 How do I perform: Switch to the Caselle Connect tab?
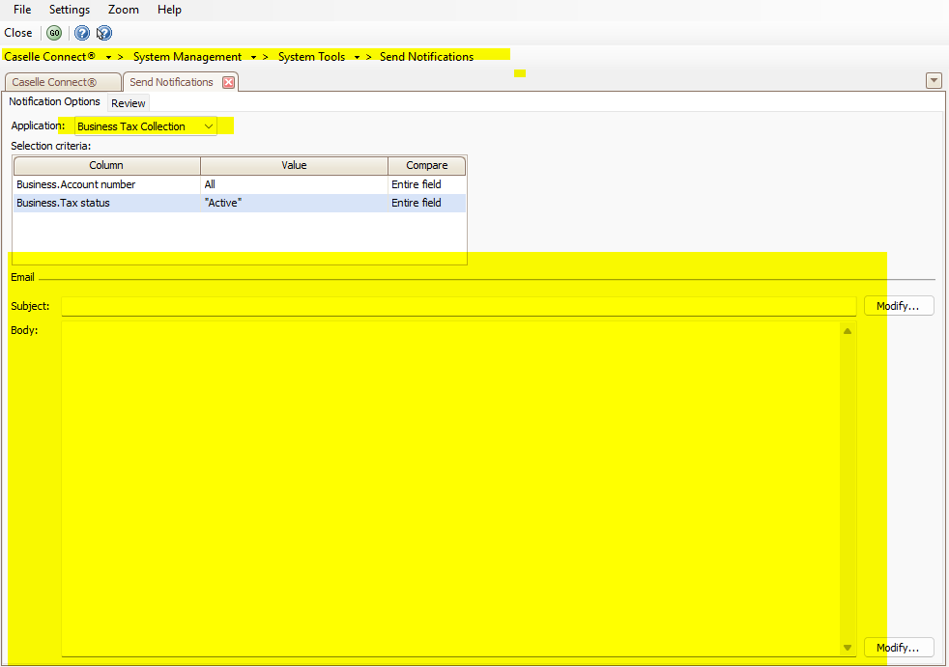tap(62, 82)
